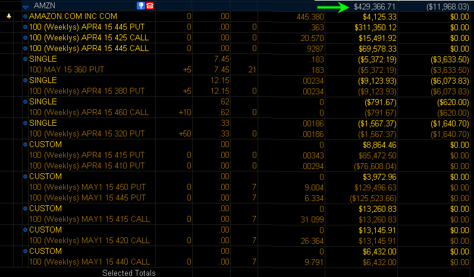Click the blue dot of CUSTOM above MAY1 15 440 CALL
This screenshot has width=474, height=277.
click(x=25, y=251)
